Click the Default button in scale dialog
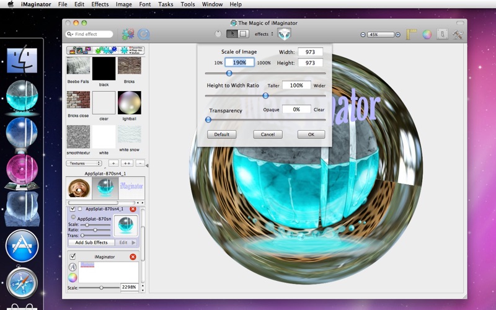 (222, 135)
